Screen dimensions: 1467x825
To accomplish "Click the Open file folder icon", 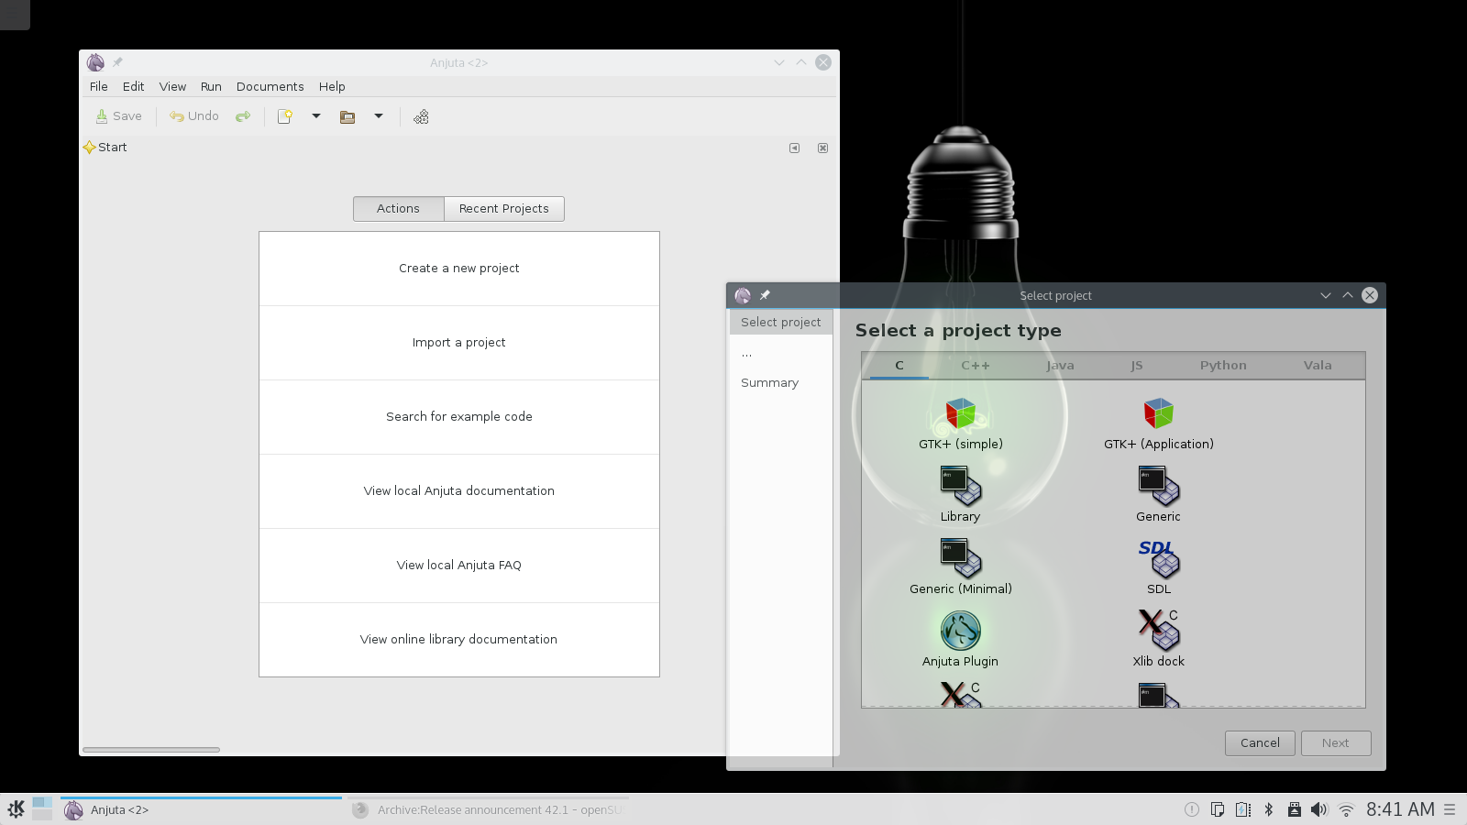I will (347, 116).
